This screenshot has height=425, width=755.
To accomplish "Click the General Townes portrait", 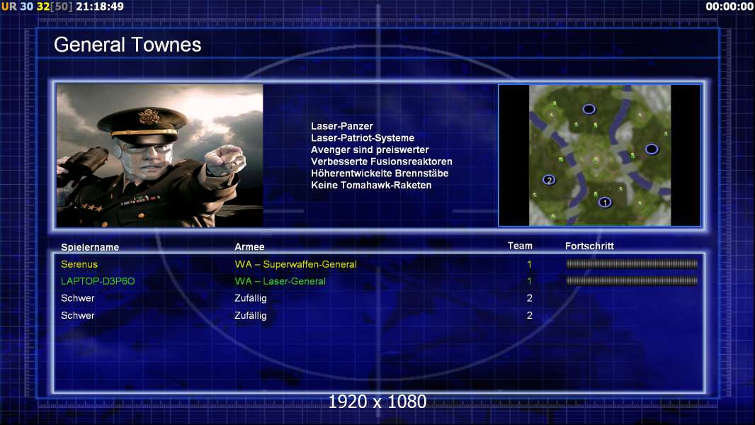I will [x=159, y=155].
